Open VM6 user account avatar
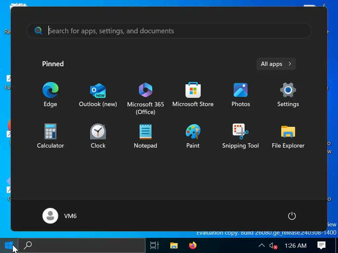Viewport: 338px width, 253px height. tap(50, 216)
